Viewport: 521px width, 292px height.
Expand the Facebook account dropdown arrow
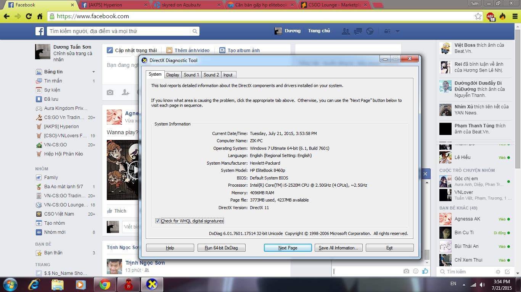pos(397,31)
